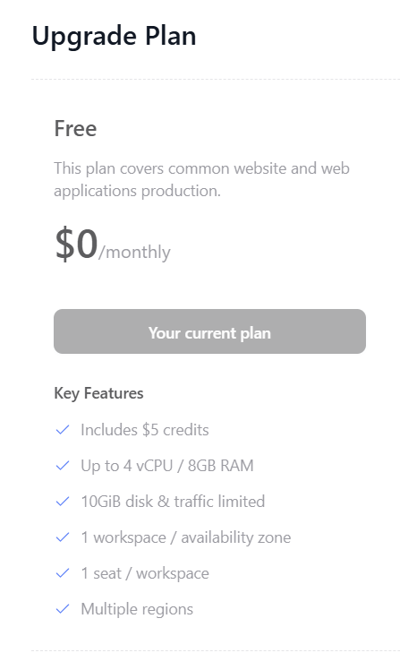Select the 1 seat / workspace text
Viewport: 400px width, 670px height.
click(x=145, y=573)
